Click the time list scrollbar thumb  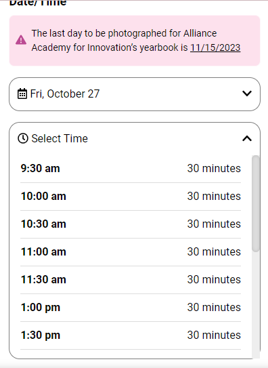point(256,204)
